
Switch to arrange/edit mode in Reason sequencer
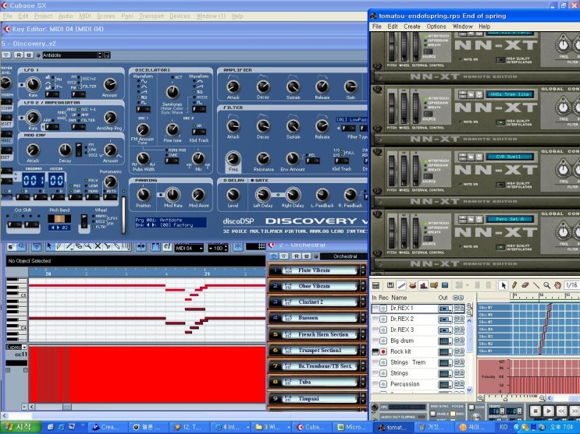pos(375,285)
